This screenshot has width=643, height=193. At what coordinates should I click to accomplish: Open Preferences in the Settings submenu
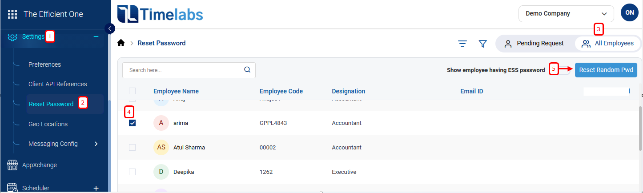[x=44, y=64]
